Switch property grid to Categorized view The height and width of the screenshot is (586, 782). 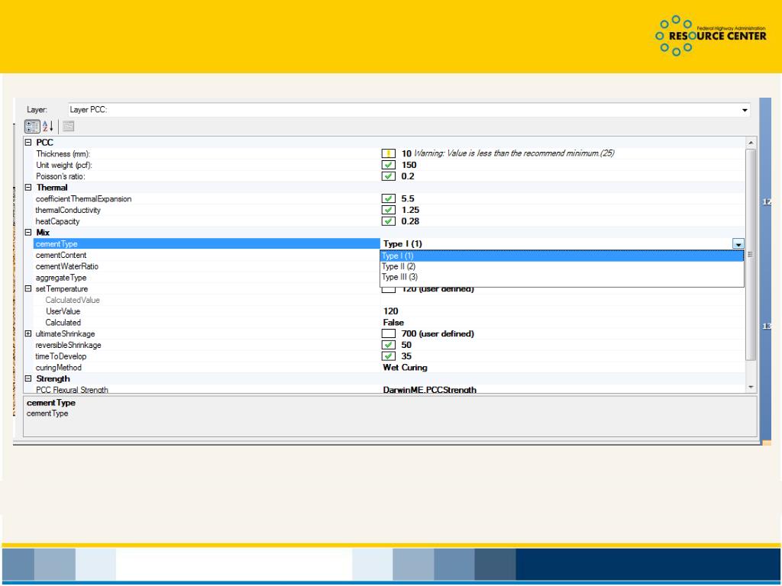(32, 127)
